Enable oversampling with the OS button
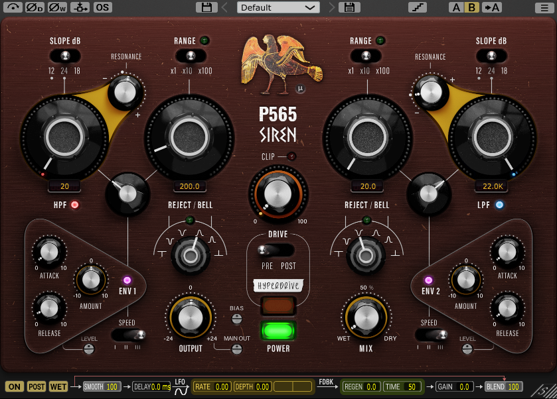Image resolution: width=557 pixels, height=399 pixels. click(x=103, y=7)
